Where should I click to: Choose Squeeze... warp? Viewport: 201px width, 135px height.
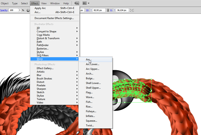pos(95,121)
